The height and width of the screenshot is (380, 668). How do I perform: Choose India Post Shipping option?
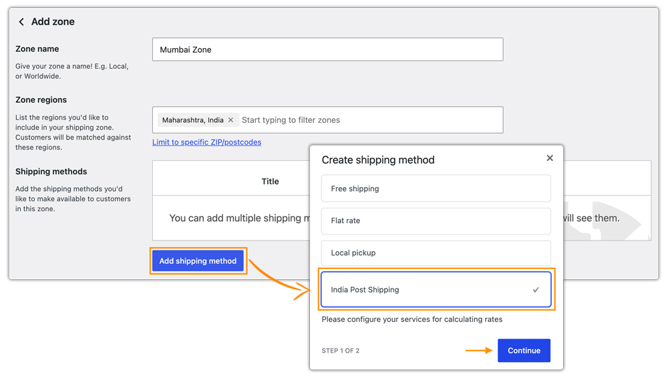coord(436,290)
